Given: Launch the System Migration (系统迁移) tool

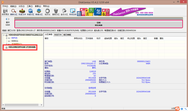Looking at the screenshot, I should 73,12.
